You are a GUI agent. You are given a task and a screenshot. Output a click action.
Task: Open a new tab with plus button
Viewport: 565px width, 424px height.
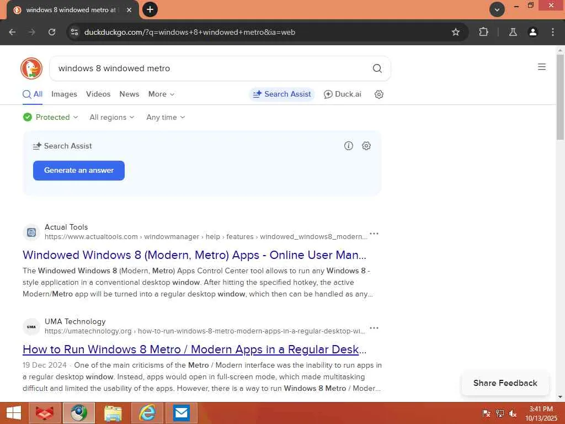click(150, 9)
